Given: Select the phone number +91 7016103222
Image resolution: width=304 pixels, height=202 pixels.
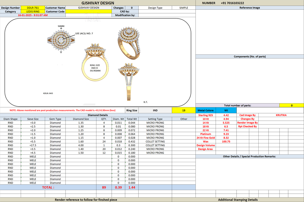Looking at the screenshot, I should coord(232,3).
